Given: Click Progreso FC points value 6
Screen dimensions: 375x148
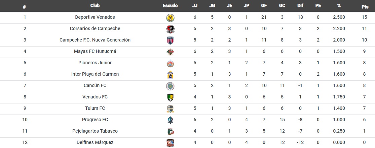Looking at the screenshot, I should click(365, 120).
